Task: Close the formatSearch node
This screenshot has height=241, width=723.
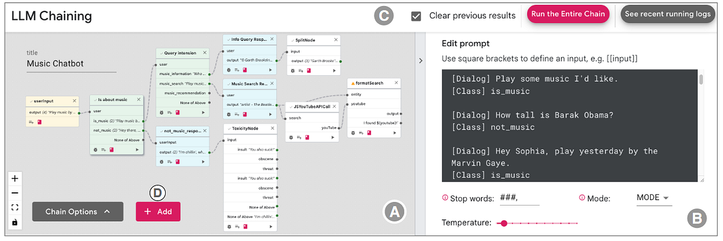Action: (x=396, y=83)
